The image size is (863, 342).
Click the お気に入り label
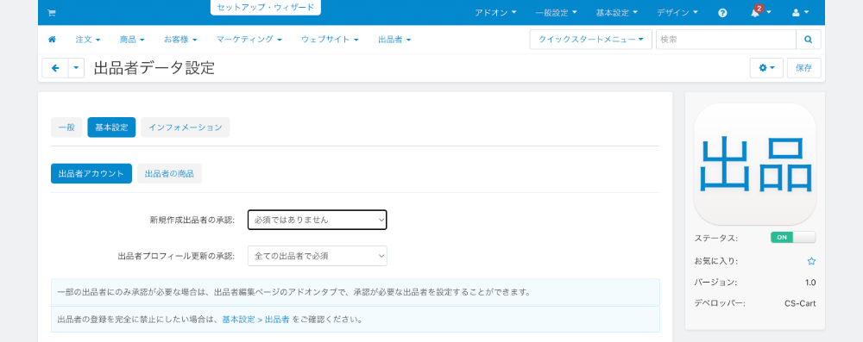[x=716, y=261]
